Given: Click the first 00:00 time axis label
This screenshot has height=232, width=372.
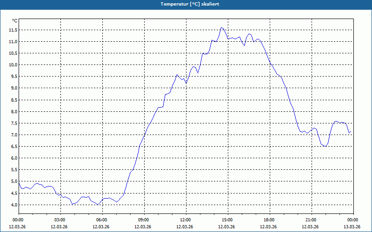Looking at the screenshot, I should point(19,220).
